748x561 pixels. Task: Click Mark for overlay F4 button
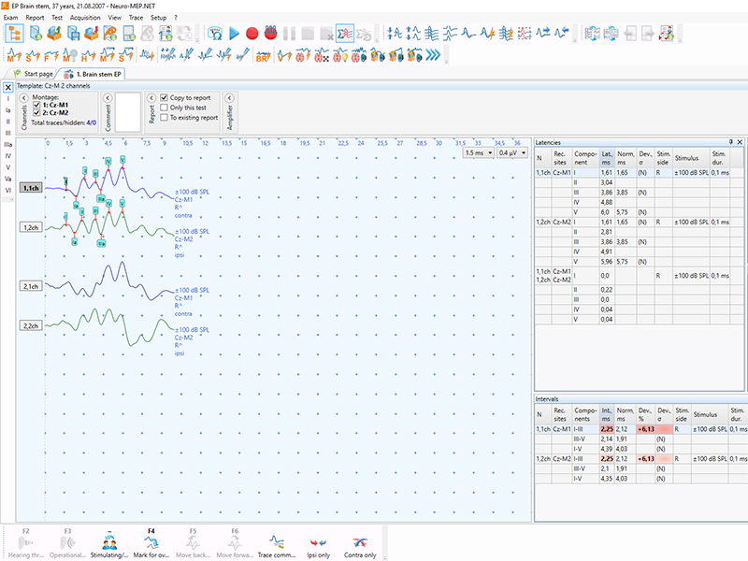151,544
